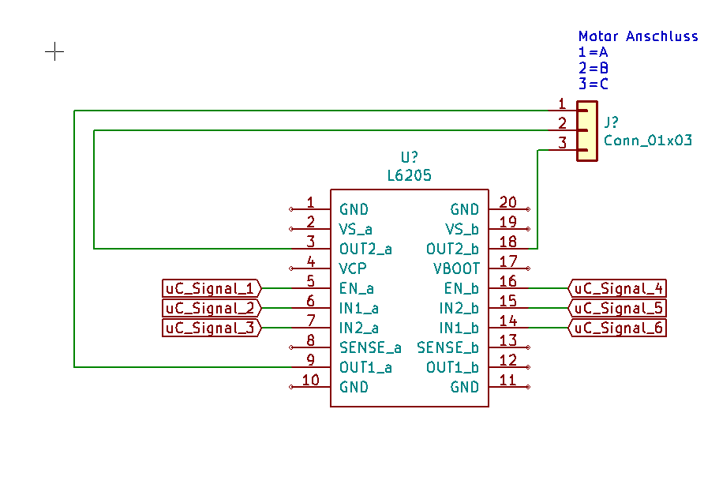Screen dimensions: 719x488
Task: Click pin number 17 of L6205
Action: [x=508, y=261]
